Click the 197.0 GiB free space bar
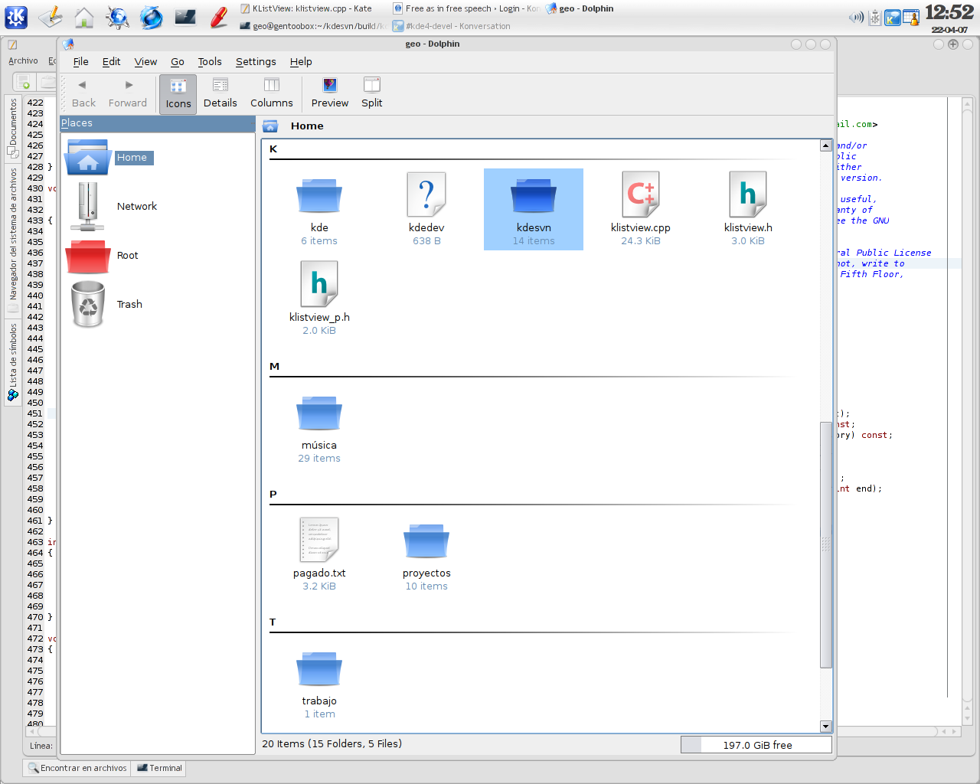The width and height of the screenshot is (980, 784). click(x=756, y=745)
